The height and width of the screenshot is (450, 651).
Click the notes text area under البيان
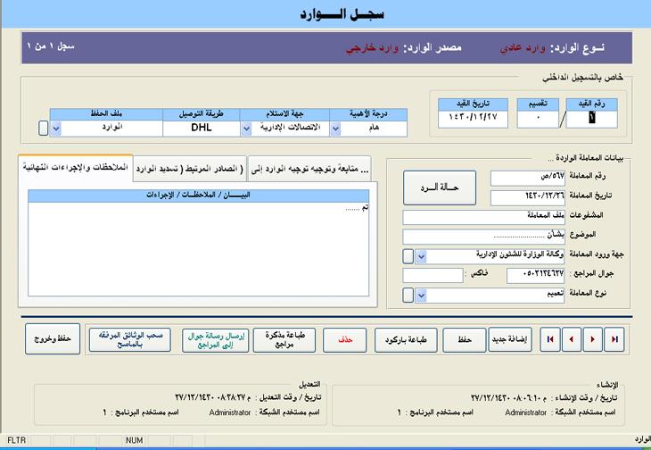coord(199,249)
